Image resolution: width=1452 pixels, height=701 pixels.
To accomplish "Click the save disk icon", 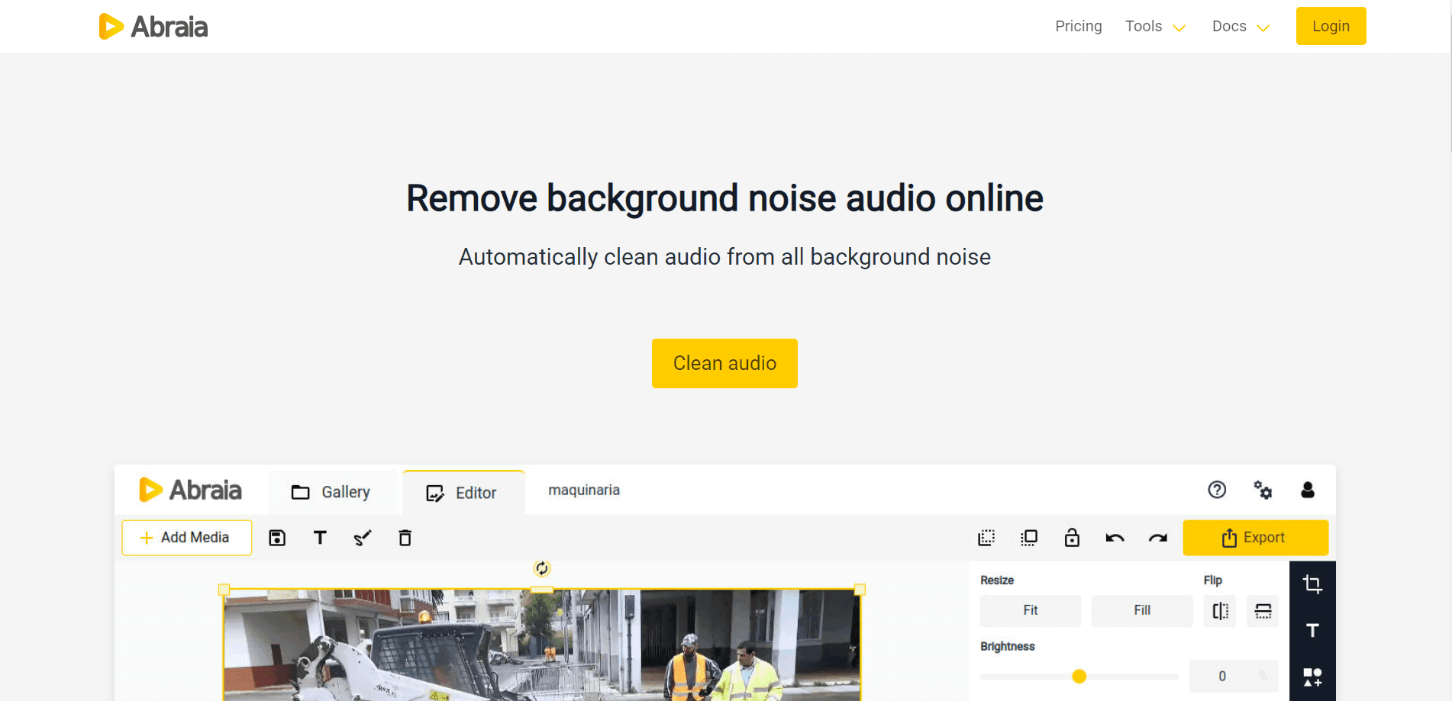I will coord(277,538).
